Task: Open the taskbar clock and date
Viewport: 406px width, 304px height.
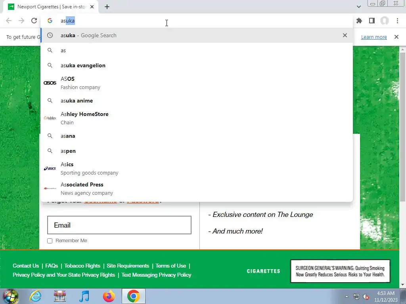Action: [x=386, y=296]
